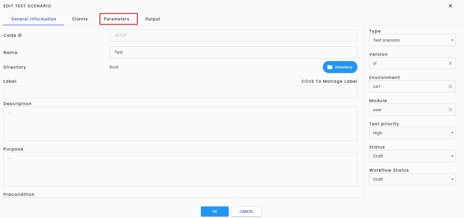
Task: Focus the Name text field
Action: click(233, 52)
